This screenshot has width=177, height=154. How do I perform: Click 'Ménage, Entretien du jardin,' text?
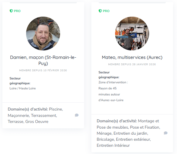122,133
